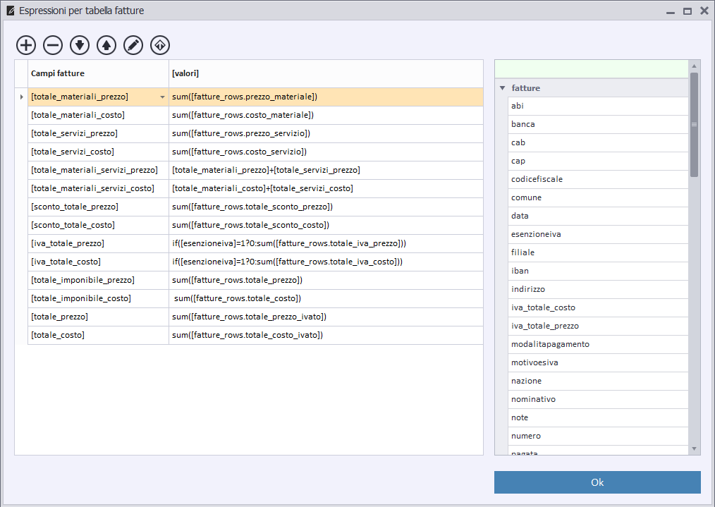This screenshot has width=715, height=507.
Task: Click the Campi fatture column header
Action: click(98, 73)
